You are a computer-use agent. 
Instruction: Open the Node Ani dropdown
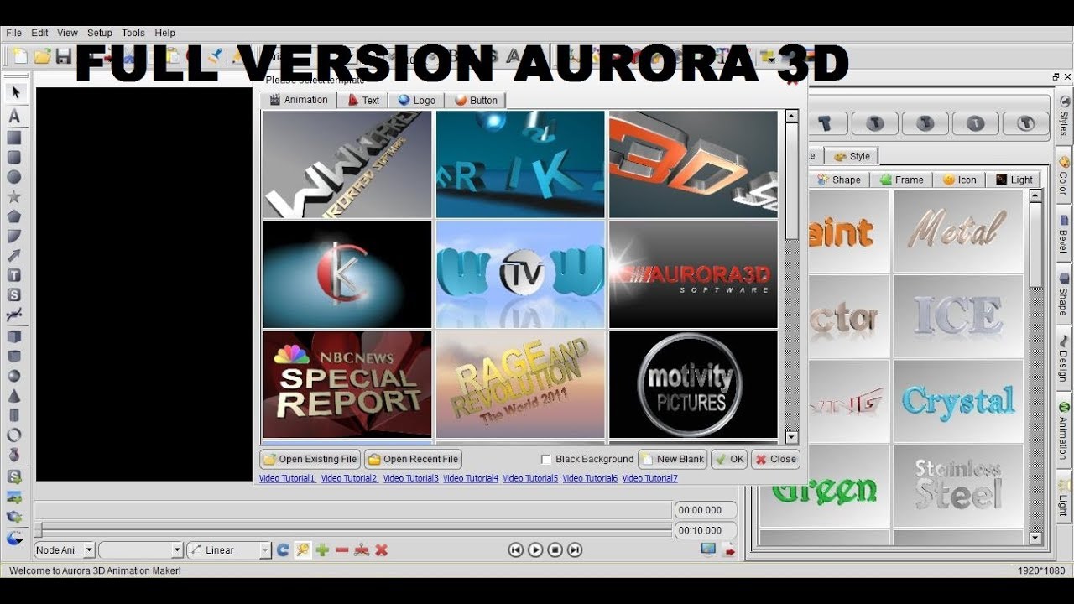[64, 549]
